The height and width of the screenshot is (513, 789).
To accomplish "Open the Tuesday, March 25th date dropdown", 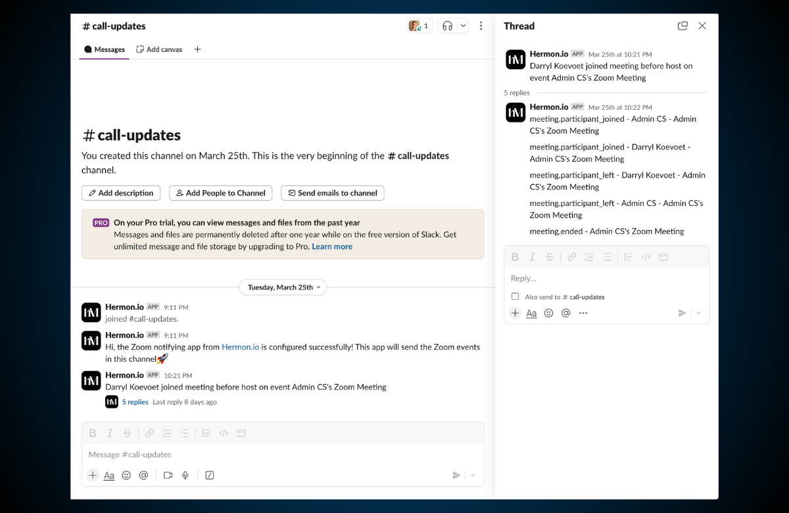I will tap(282, 287).
